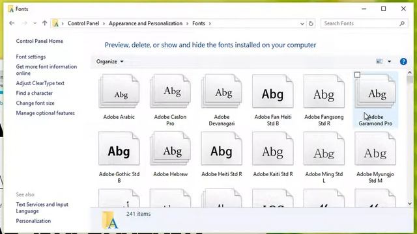Expand chevron after Fonts breadcrumb
Viewport: 417px width, 234px height.
[x=210, y=23]
